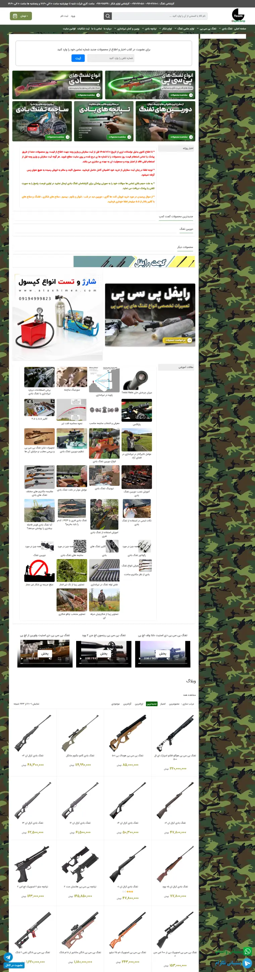Open the parallax article thumbnail
The width and height of the screenshot is (255, 972).
click(x=137, y=410)
